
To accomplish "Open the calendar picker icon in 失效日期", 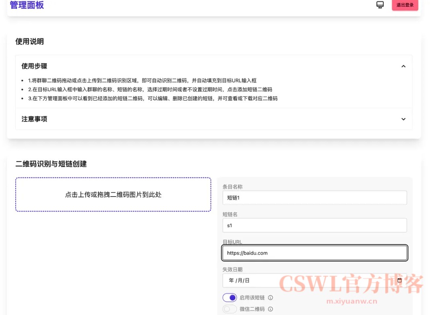I will coord(399,280).
